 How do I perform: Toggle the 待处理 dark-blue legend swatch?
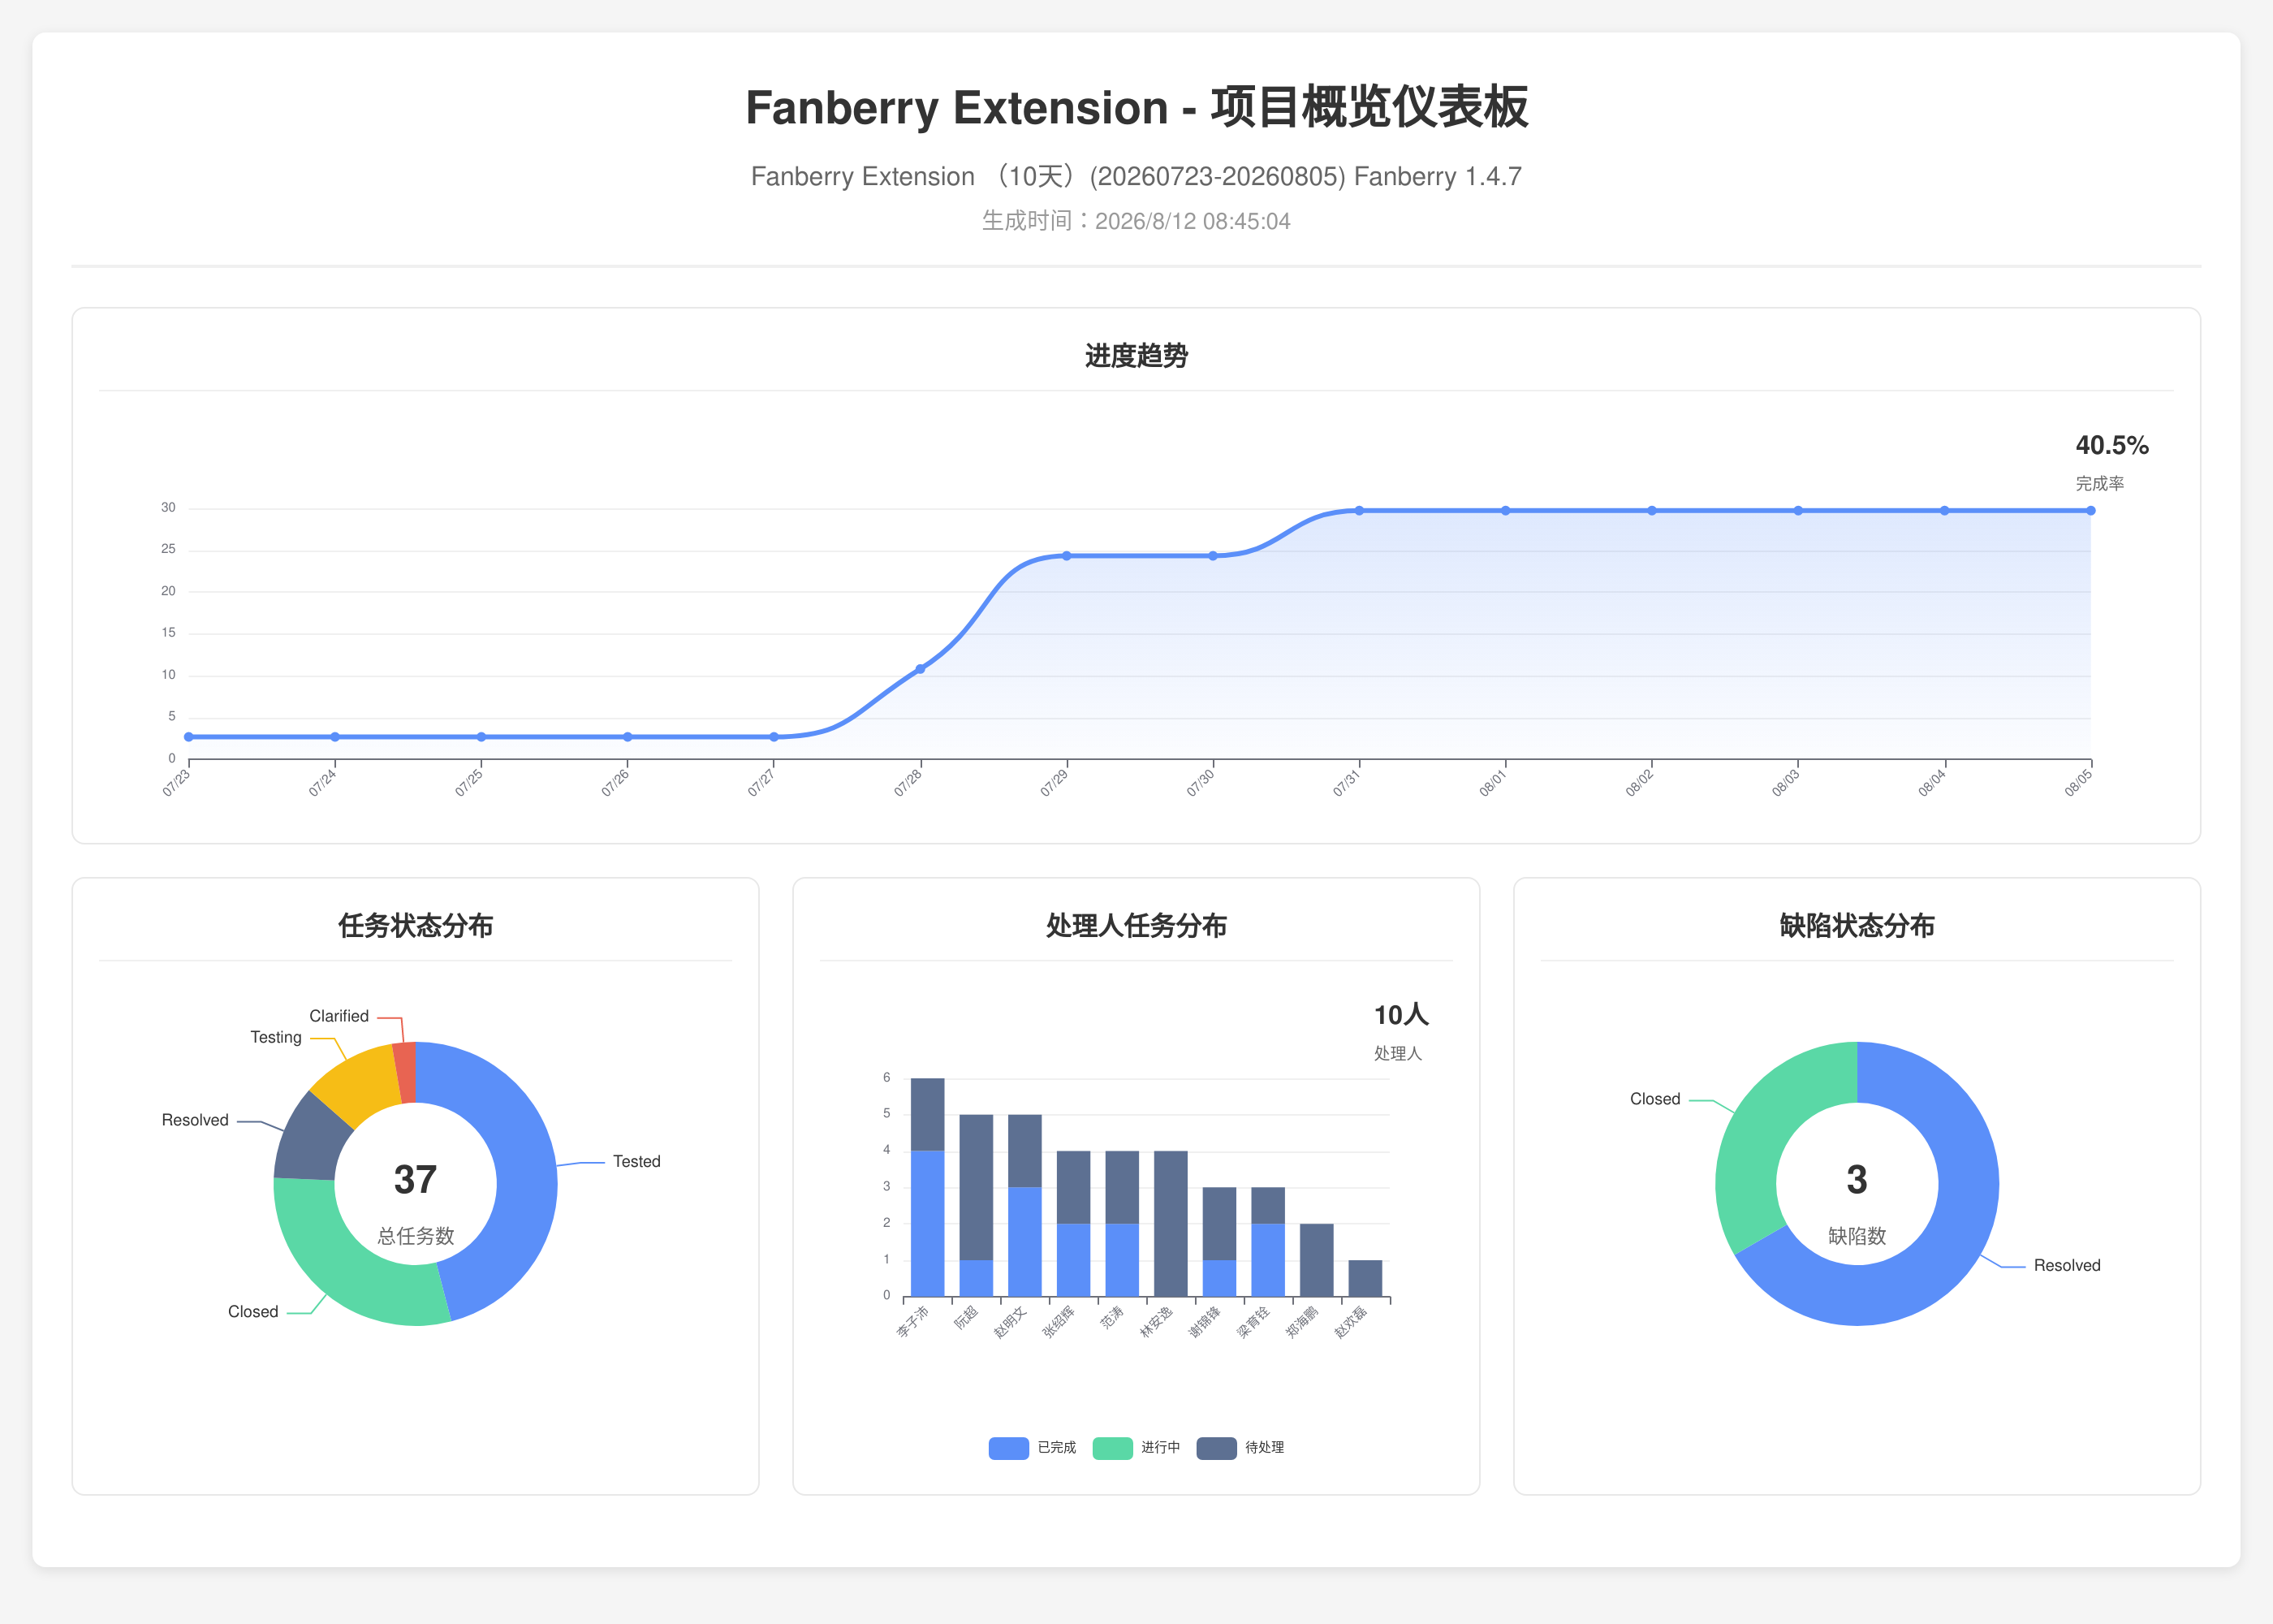pyautogui.click(x=1215, y=1448)
